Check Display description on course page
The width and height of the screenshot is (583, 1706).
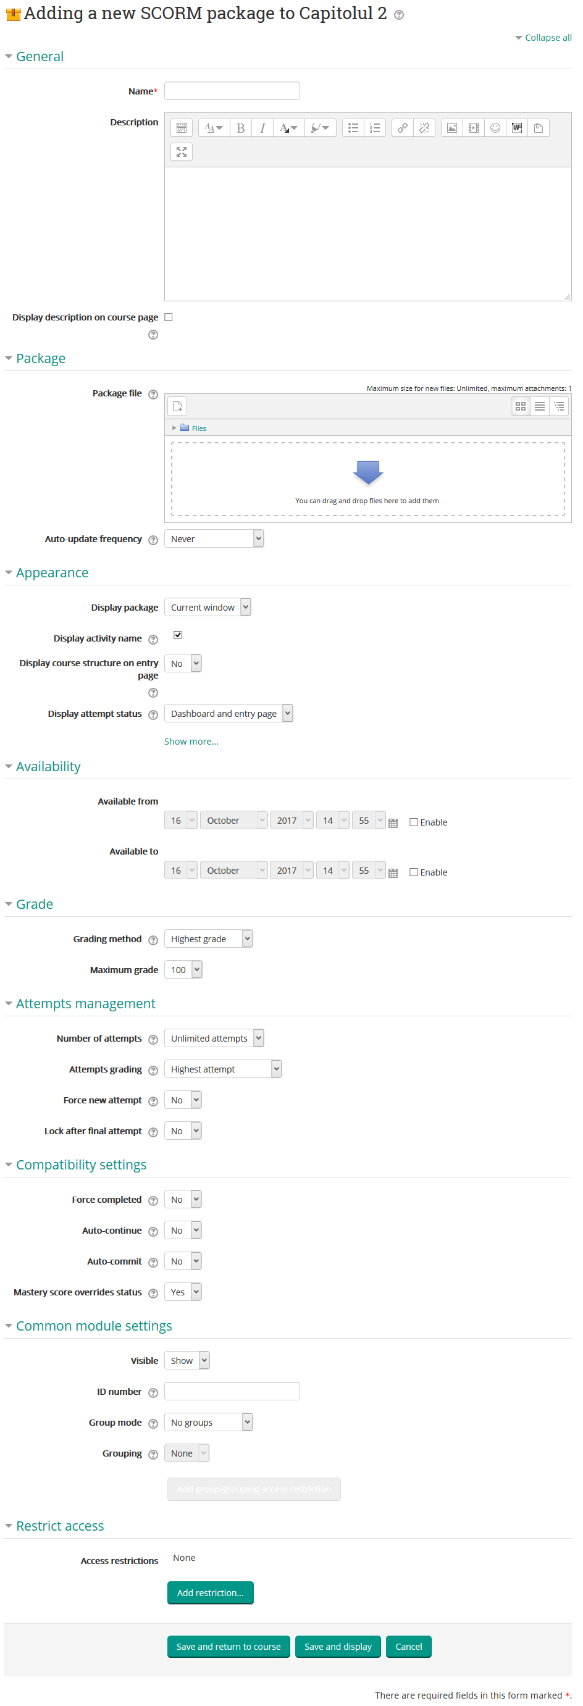point(169,317)
